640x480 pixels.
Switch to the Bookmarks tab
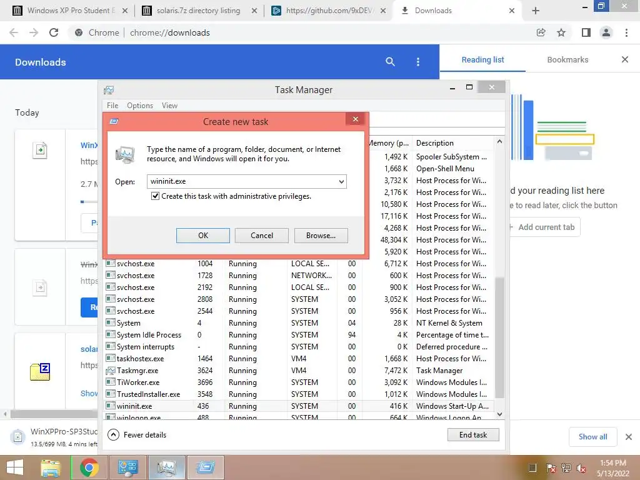(x=567, y=59)
